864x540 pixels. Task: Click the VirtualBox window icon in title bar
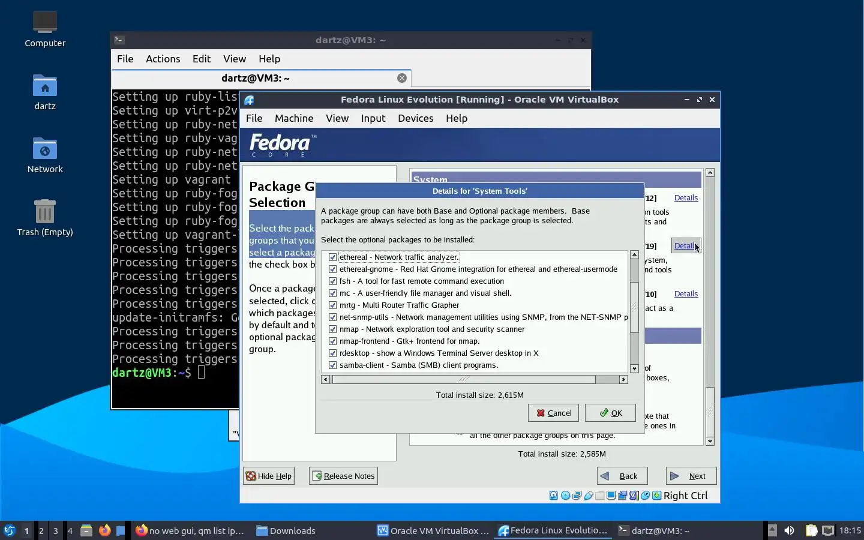click(x=249, y=100)
